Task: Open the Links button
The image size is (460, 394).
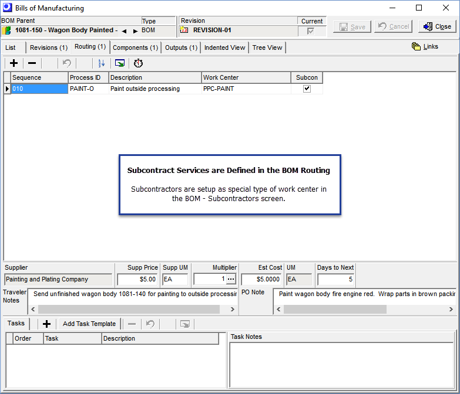Action: coord(425,46)
